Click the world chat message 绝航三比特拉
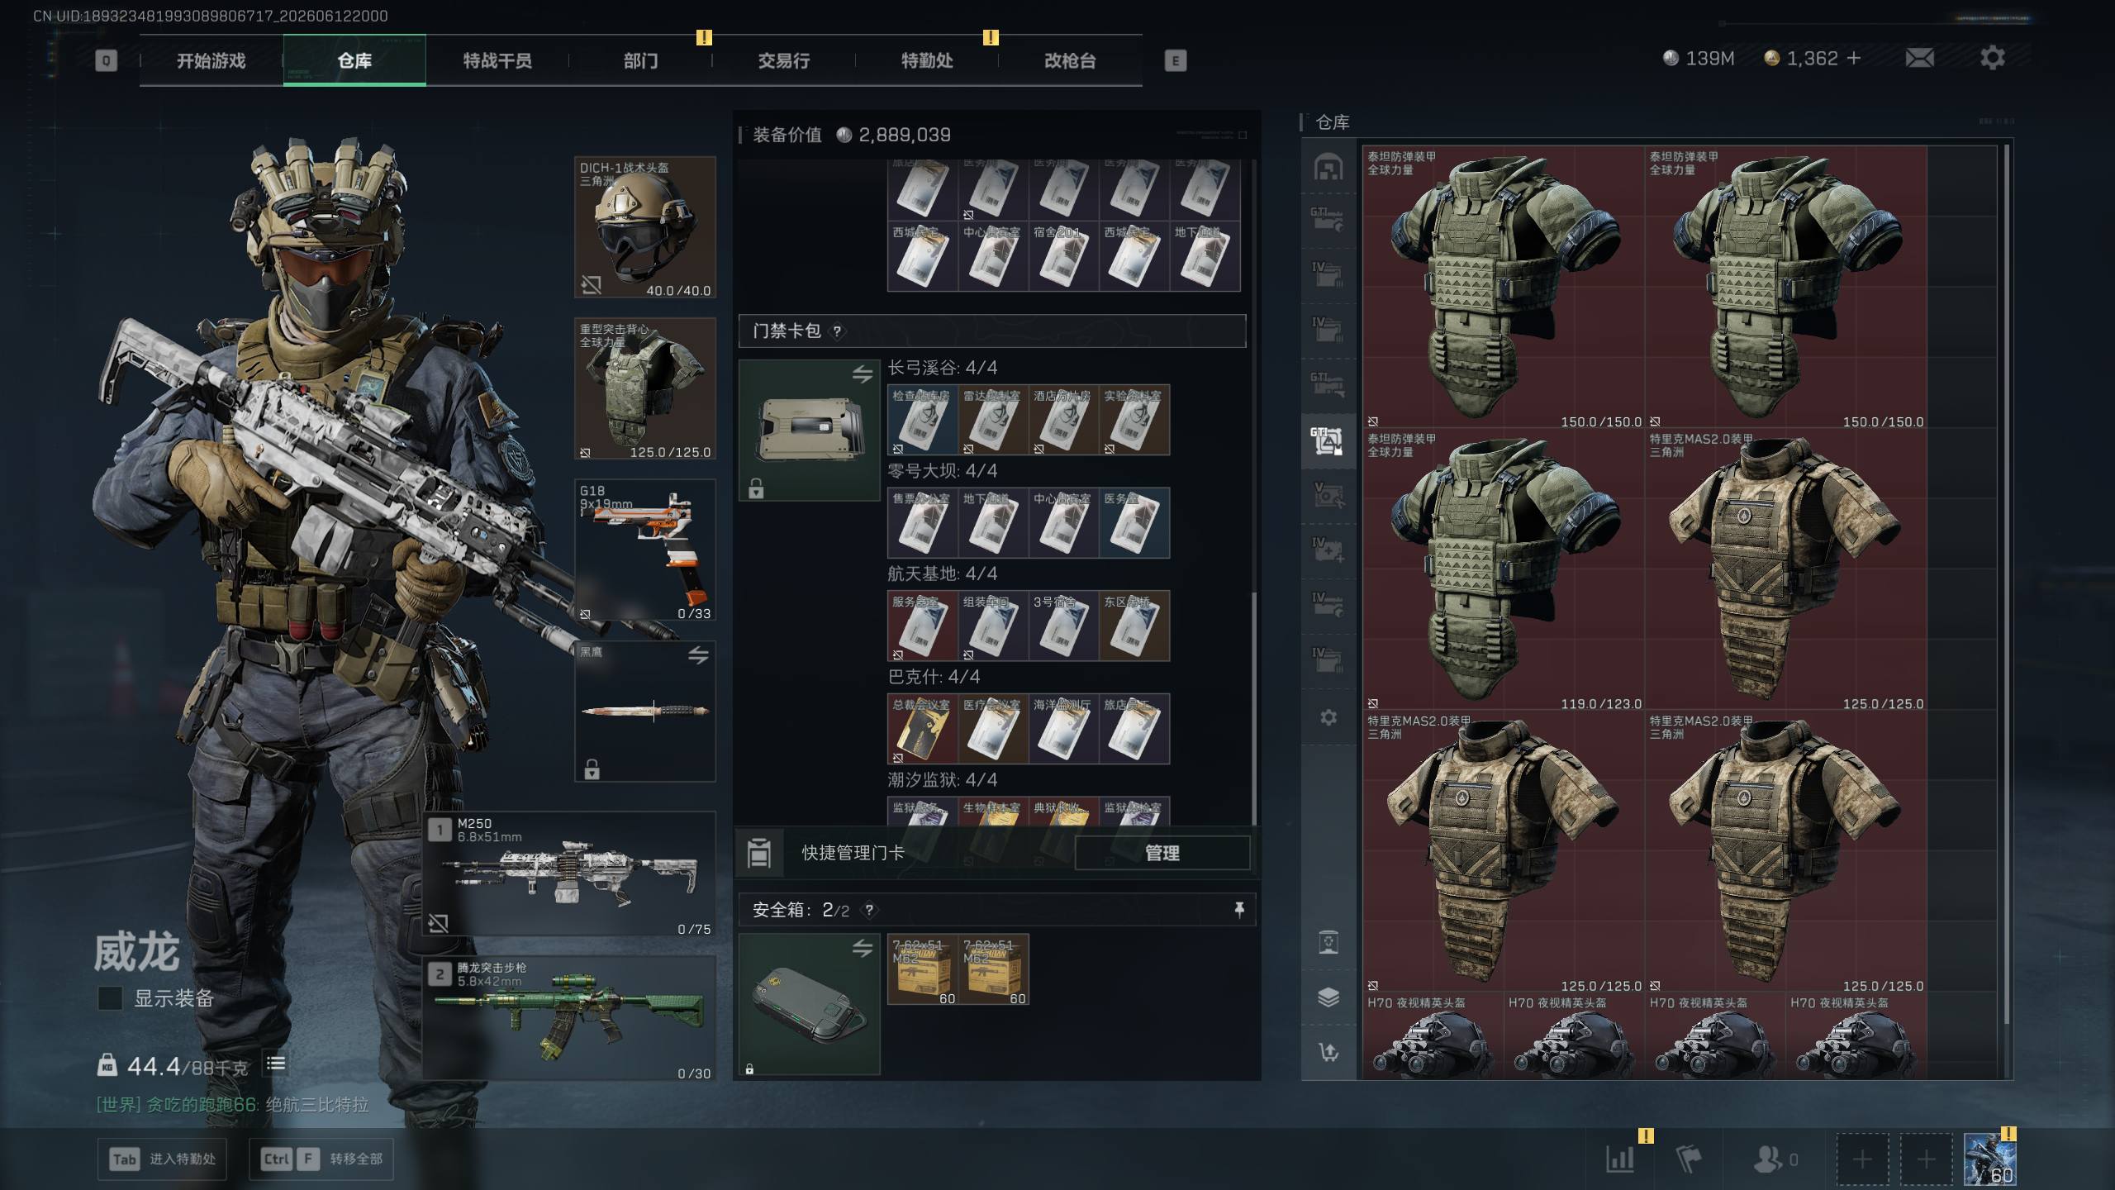This screenshot has width=2115, height=1190. click(316, 1105)
